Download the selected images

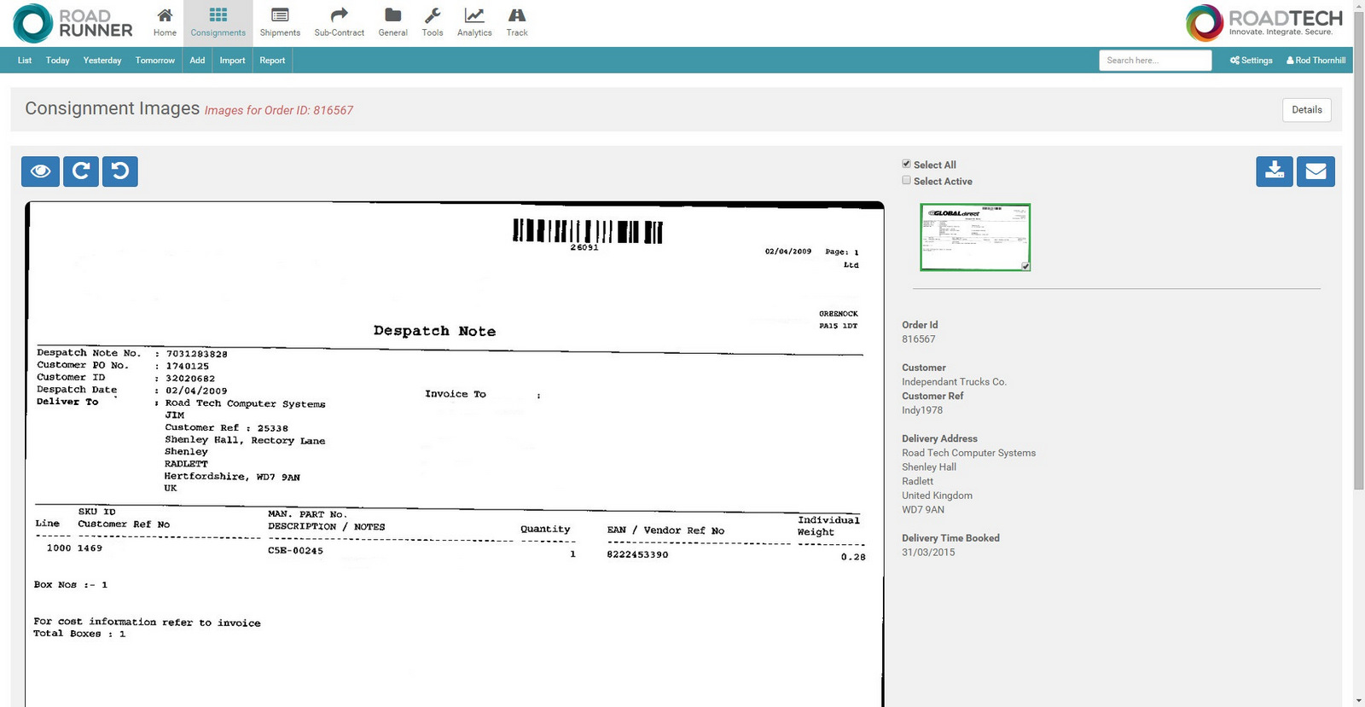tap(1275, 171)
